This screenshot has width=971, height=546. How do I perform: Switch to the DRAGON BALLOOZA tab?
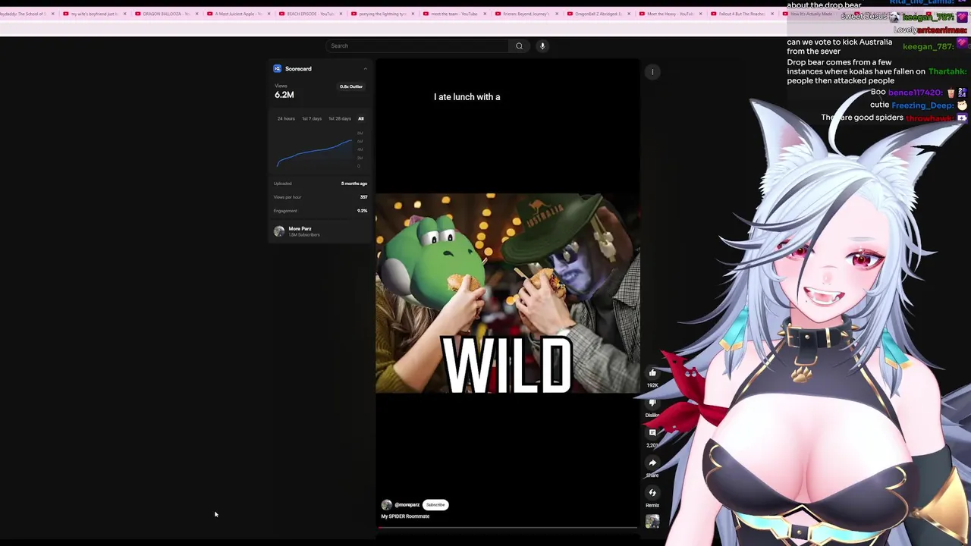[163, 14]
